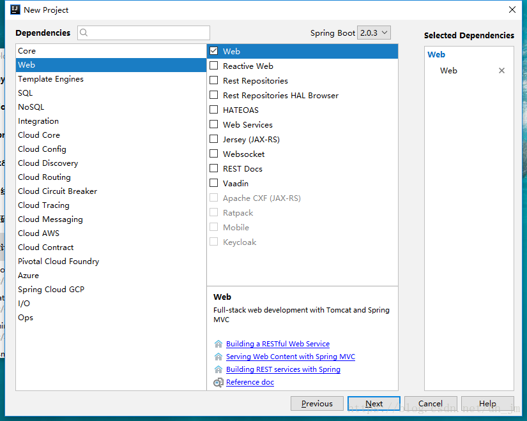Check the Jersey (JAX-RS) option
Screen dimensions: 527x421
coord(214,139)
